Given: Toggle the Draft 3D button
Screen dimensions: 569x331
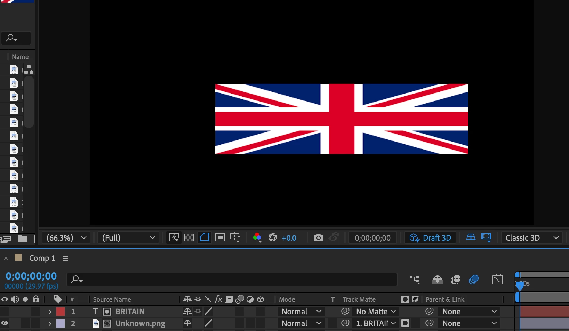Looking at the screenshot, I should pyautogui.click(x=430, y=238).
